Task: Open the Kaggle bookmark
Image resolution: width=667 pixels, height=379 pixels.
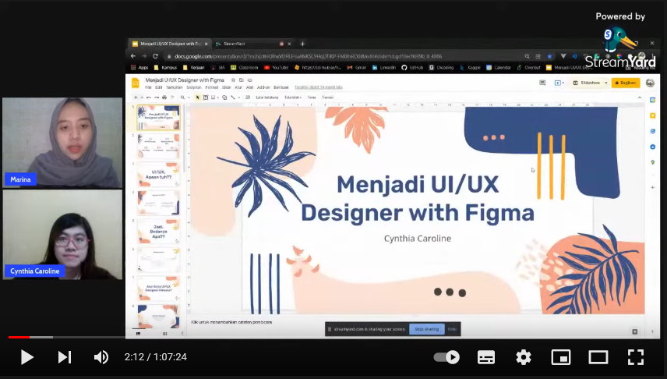Action: [x=470, y=67]
